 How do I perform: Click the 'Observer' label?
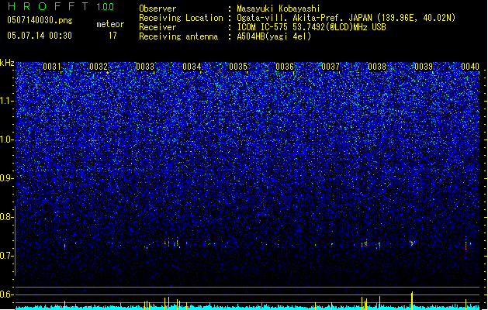coord(157,9)
